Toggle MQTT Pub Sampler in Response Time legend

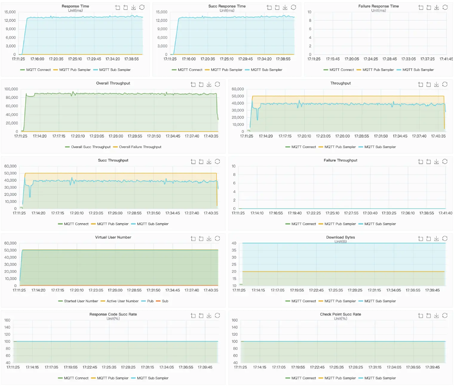pyautogui.click(x=72, y=70)
